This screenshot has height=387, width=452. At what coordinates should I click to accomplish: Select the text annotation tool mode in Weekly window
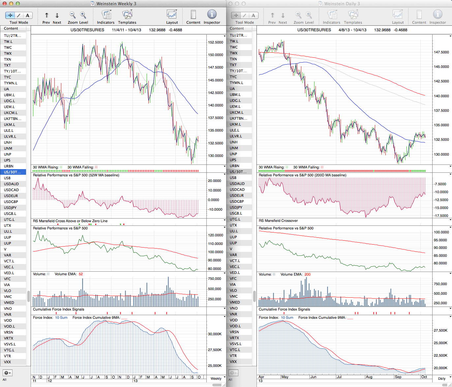pos(27,15)
